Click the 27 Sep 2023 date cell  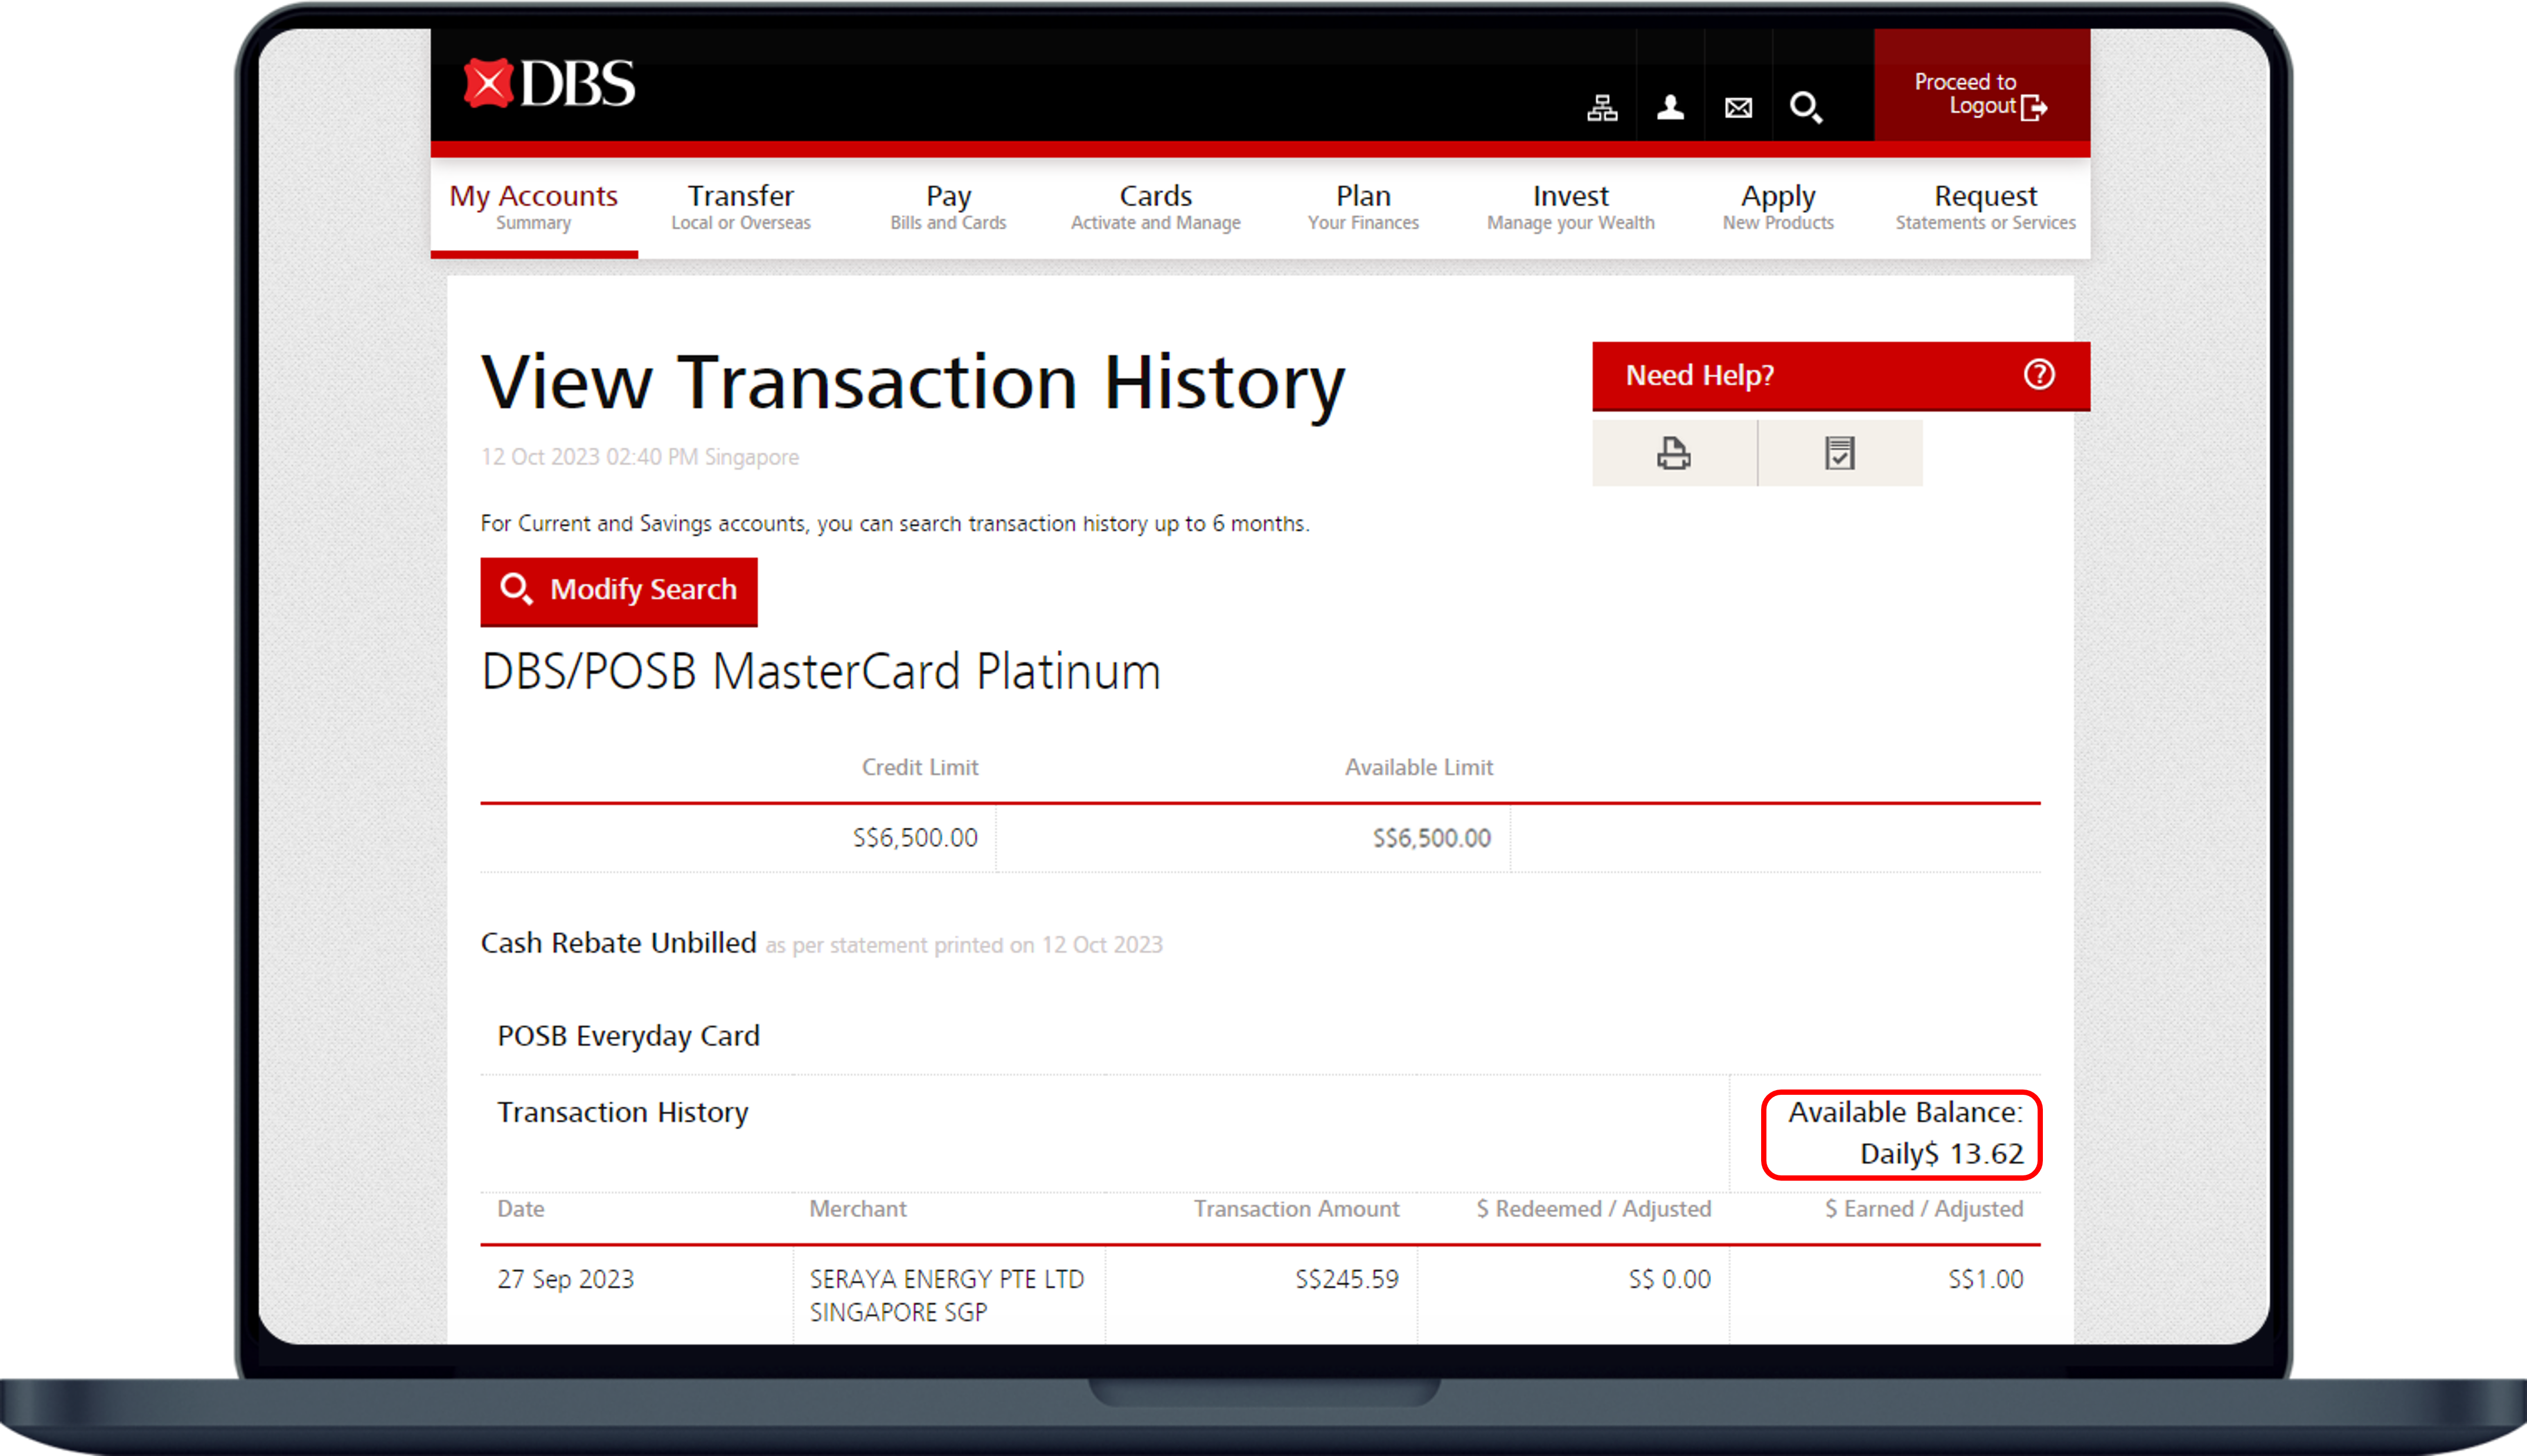click(x=566, y=1279)
